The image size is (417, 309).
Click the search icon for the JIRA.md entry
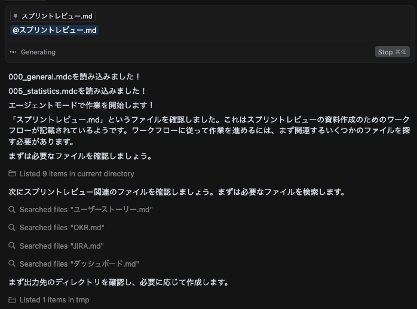coord(12,246)
